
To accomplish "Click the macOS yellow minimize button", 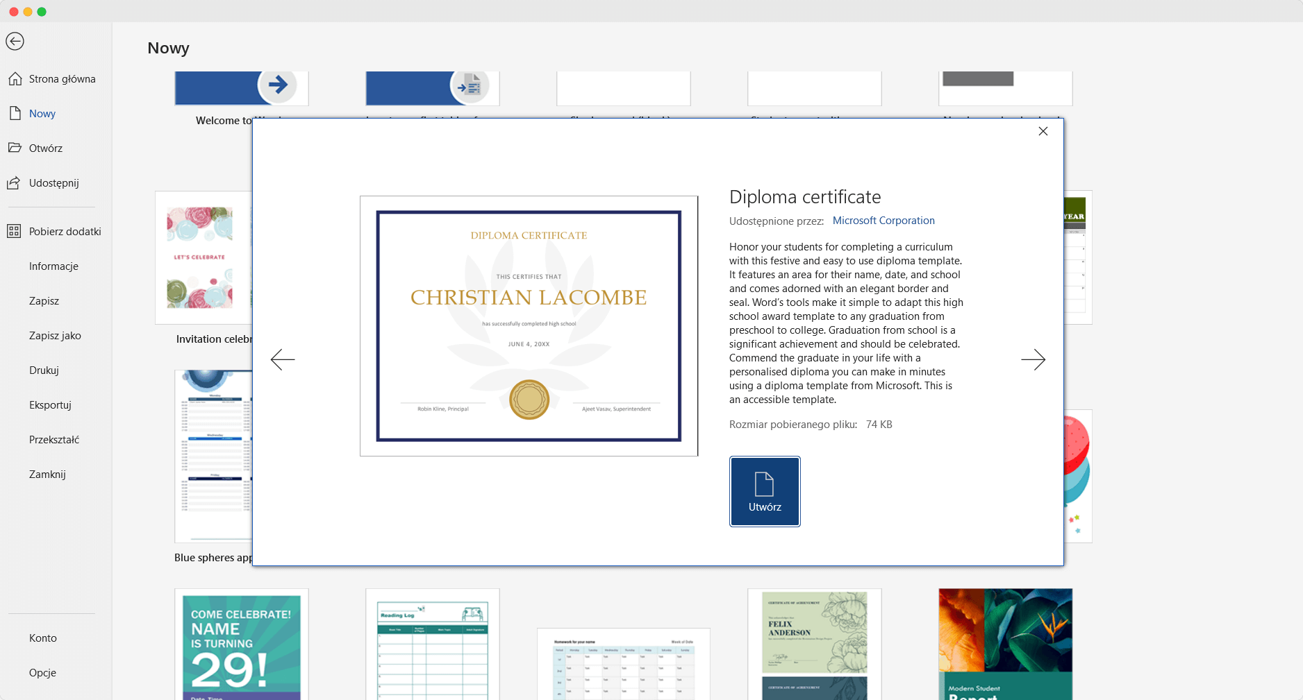I will click(x=28, y=12).
